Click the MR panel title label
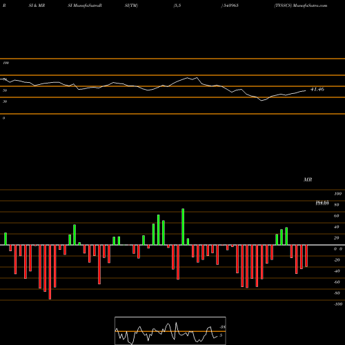Screen dimensions: 345x345 tap(308, 179)
